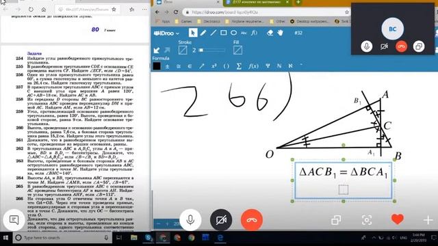Open the Greek Psi letters group

pos(268,66)
